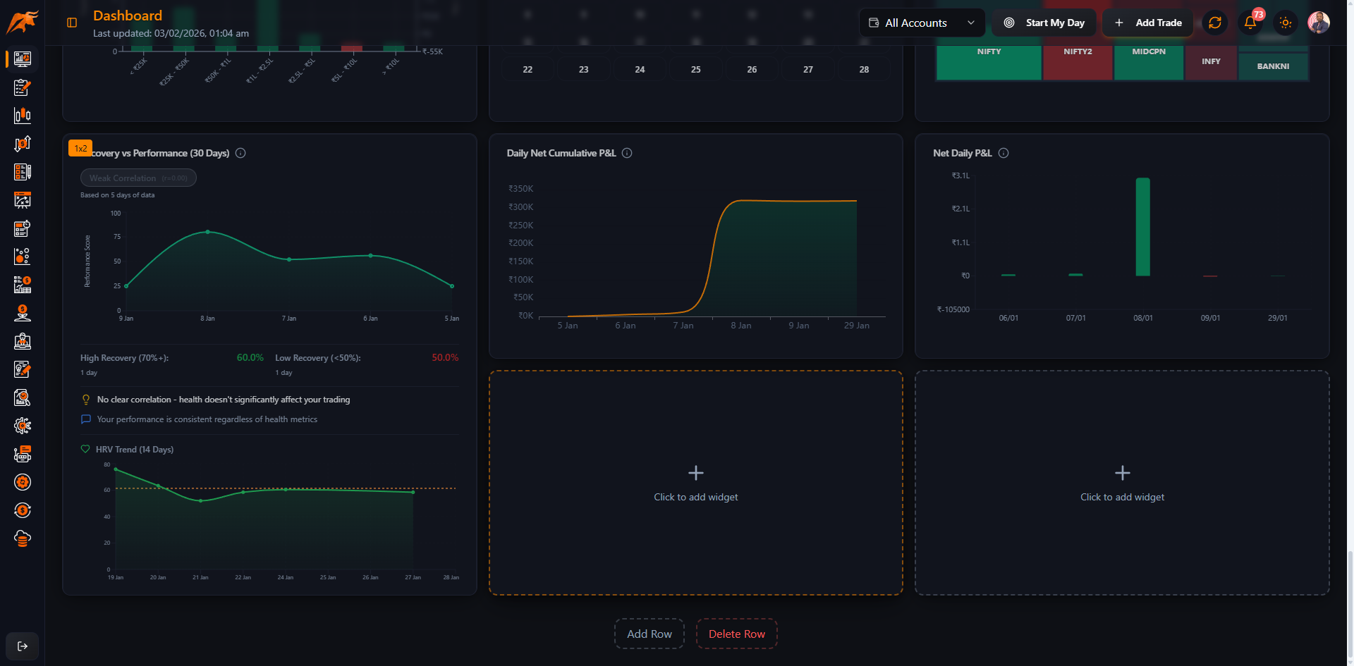Open cloud database icon in sidebar

23,538
